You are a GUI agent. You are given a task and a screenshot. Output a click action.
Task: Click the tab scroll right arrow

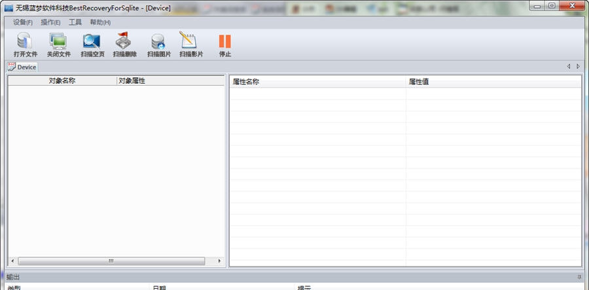tap(578, 66)
